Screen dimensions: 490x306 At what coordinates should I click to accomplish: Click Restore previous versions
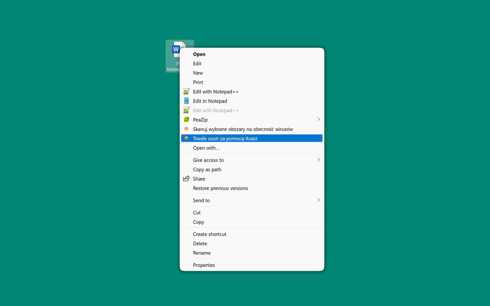[220, 188]
